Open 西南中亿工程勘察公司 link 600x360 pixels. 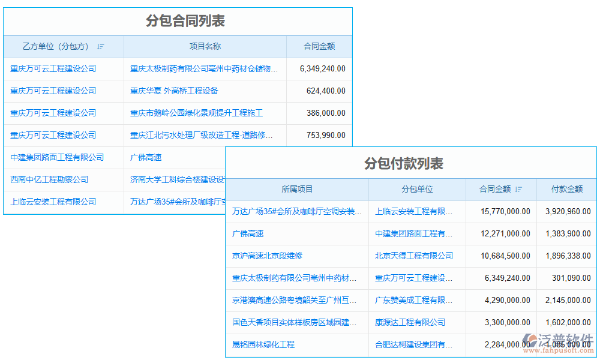50,179
